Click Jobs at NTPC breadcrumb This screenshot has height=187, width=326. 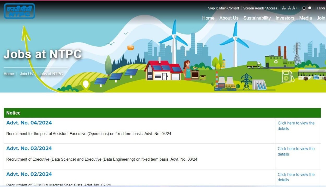51,74
